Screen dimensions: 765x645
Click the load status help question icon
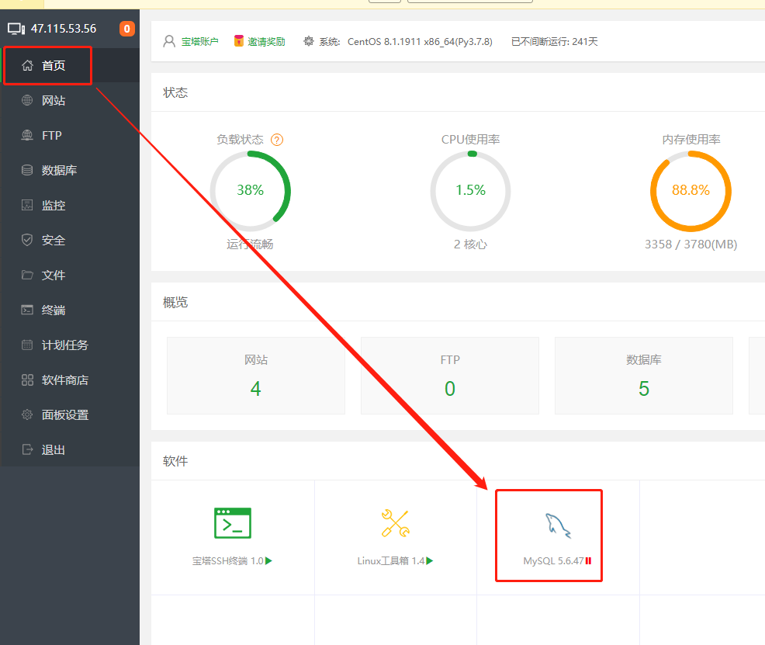coord(277,140)
